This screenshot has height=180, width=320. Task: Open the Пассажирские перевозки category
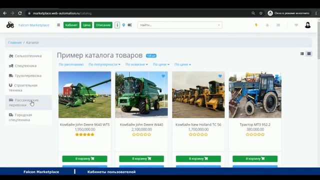pyautogui.click(x=28, y=102)
